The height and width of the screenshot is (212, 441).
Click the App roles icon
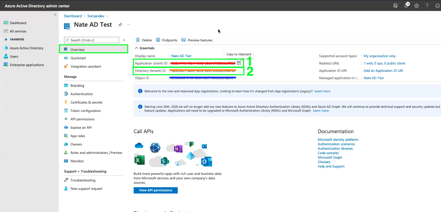(66, 136)
